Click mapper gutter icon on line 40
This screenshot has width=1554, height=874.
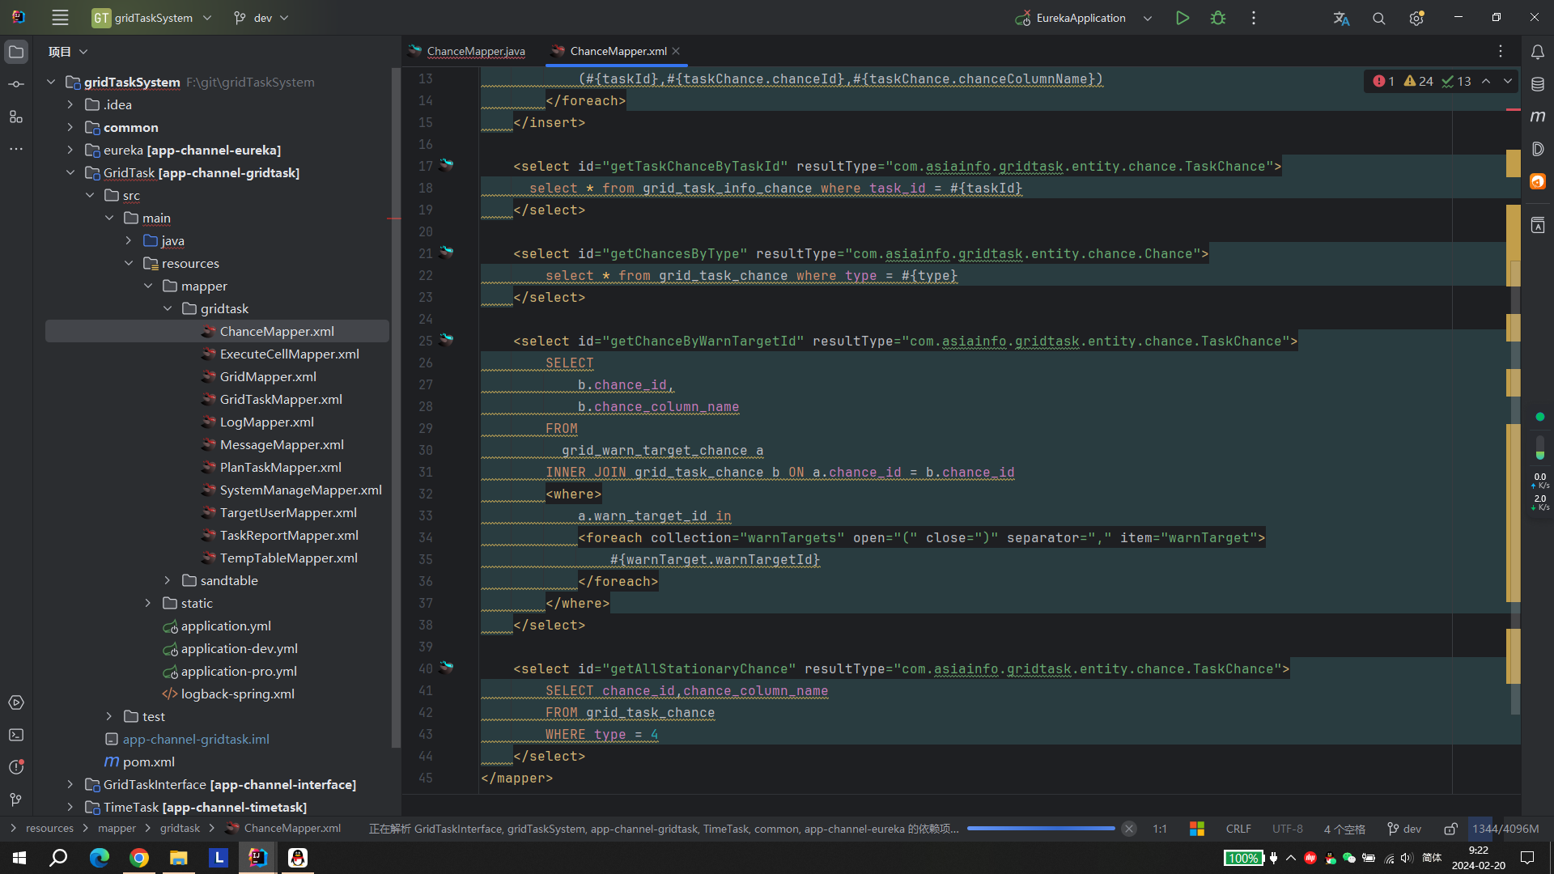coord(446,668)
